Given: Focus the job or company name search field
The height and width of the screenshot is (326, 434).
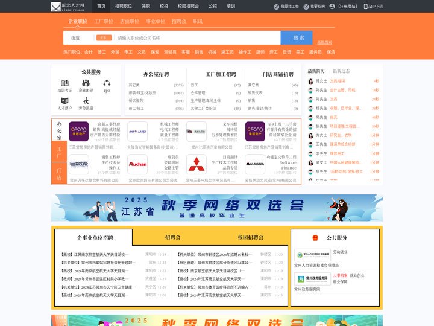Looking at the screenshot, I should [x=198, y=38].
